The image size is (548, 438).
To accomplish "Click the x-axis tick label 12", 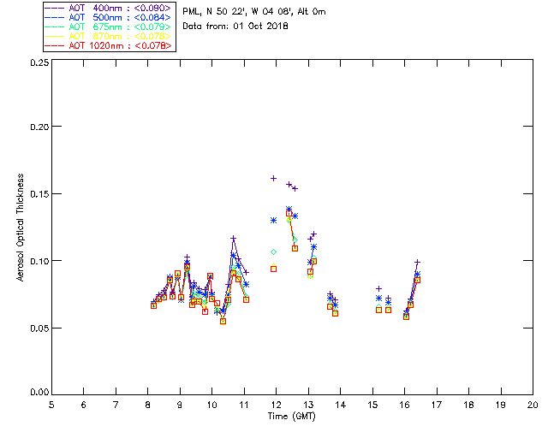I will coord(276,405).
